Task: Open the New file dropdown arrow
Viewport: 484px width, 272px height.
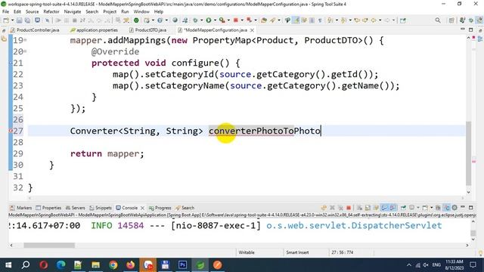Action: [12, 20]
